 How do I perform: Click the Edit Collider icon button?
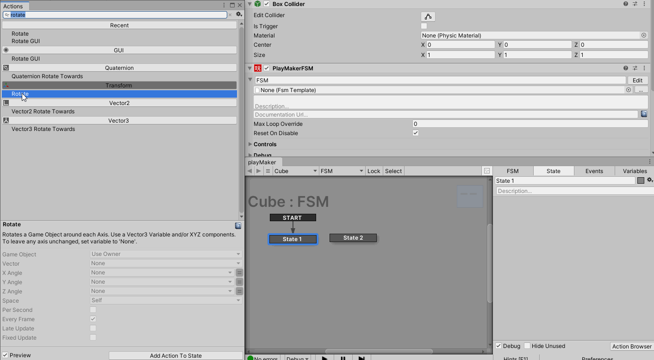[428, 17]
